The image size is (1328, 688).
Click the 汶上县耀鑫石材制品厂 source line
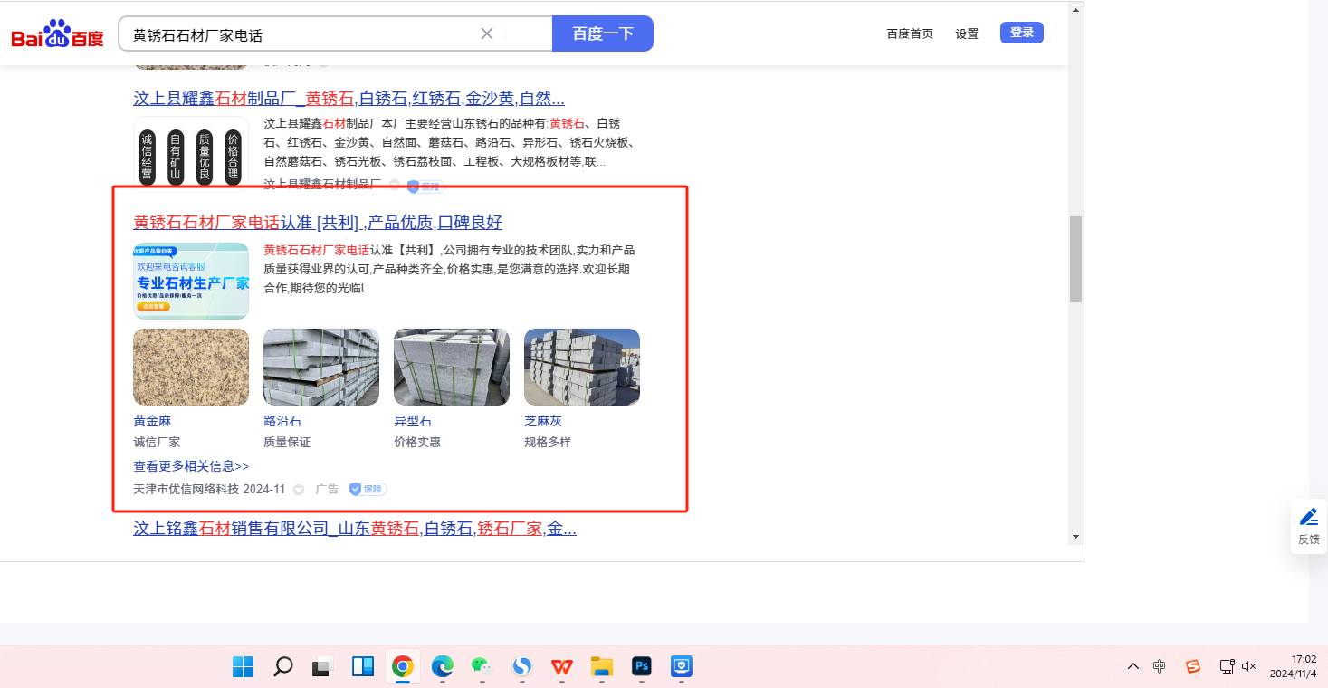coord(322,184)
